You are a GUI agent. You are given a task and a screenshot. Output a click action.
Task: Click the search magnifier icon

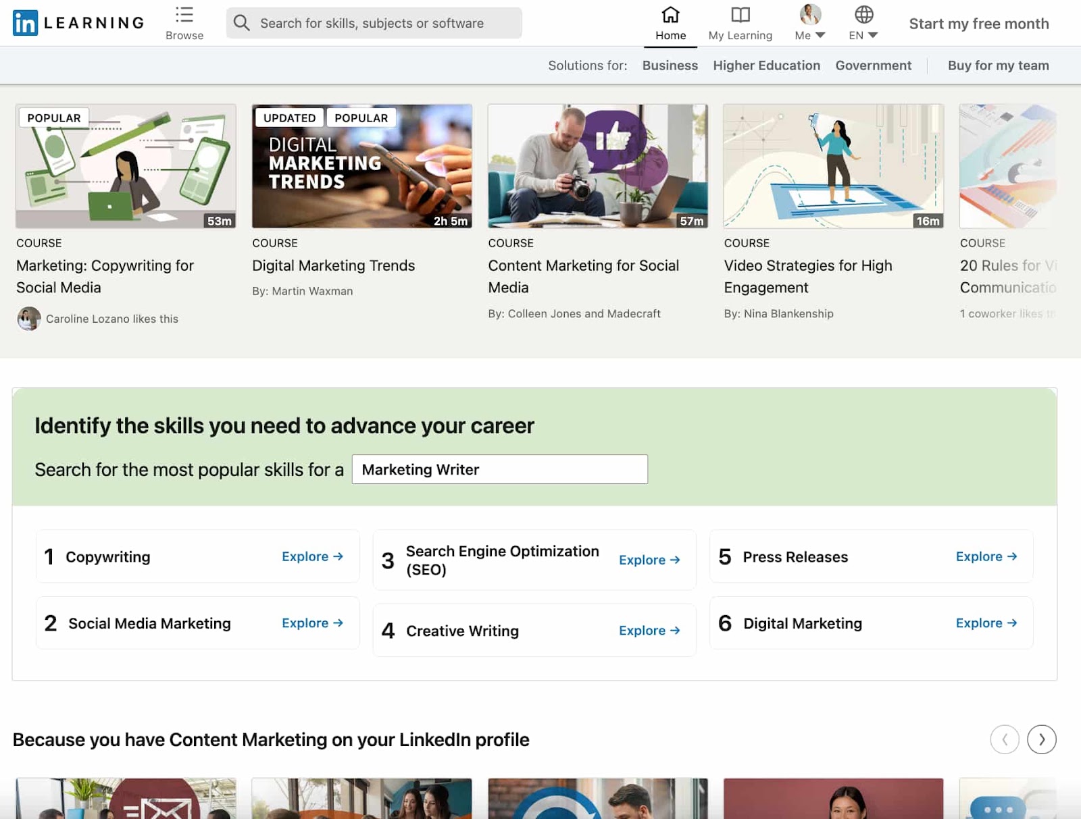pos(241,23)
